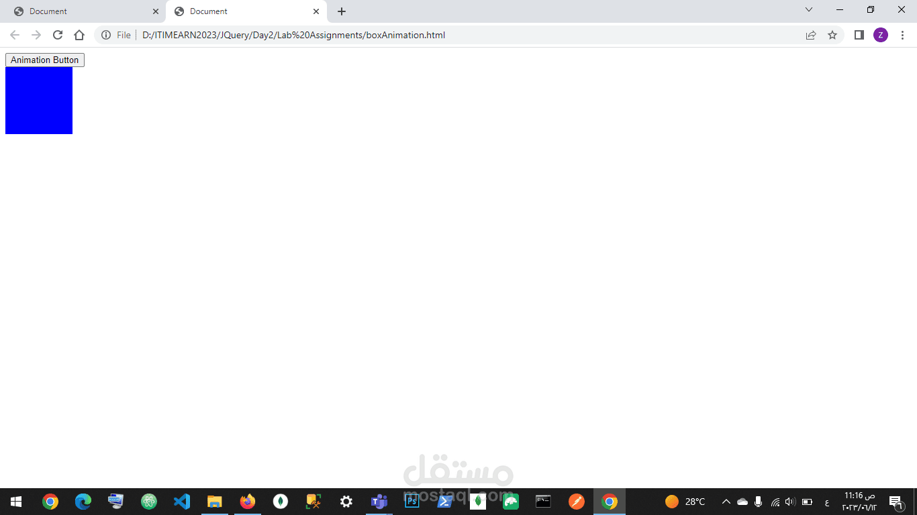Launch Firefox from the taskbar
The height and width of the screenshot is (515, 917).
[247, 502]
